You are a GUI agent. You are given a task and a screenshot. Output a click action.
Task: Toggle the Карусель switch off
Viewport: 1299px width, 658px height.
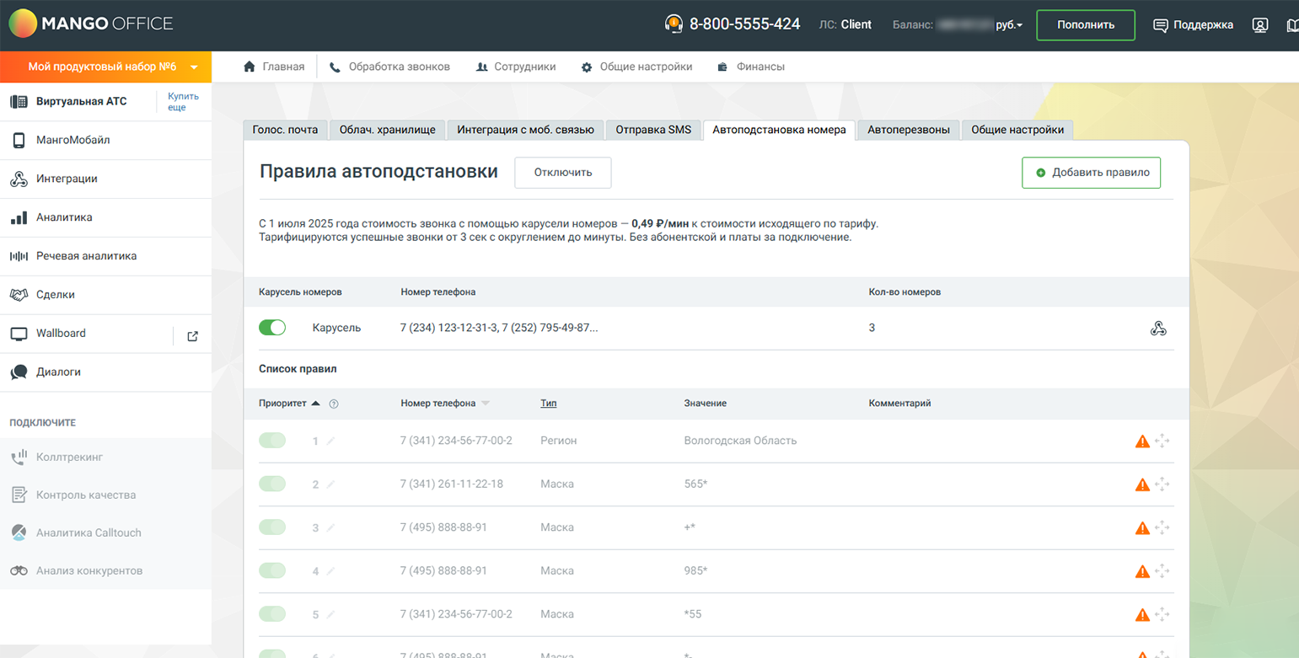(x=272, y=328)
